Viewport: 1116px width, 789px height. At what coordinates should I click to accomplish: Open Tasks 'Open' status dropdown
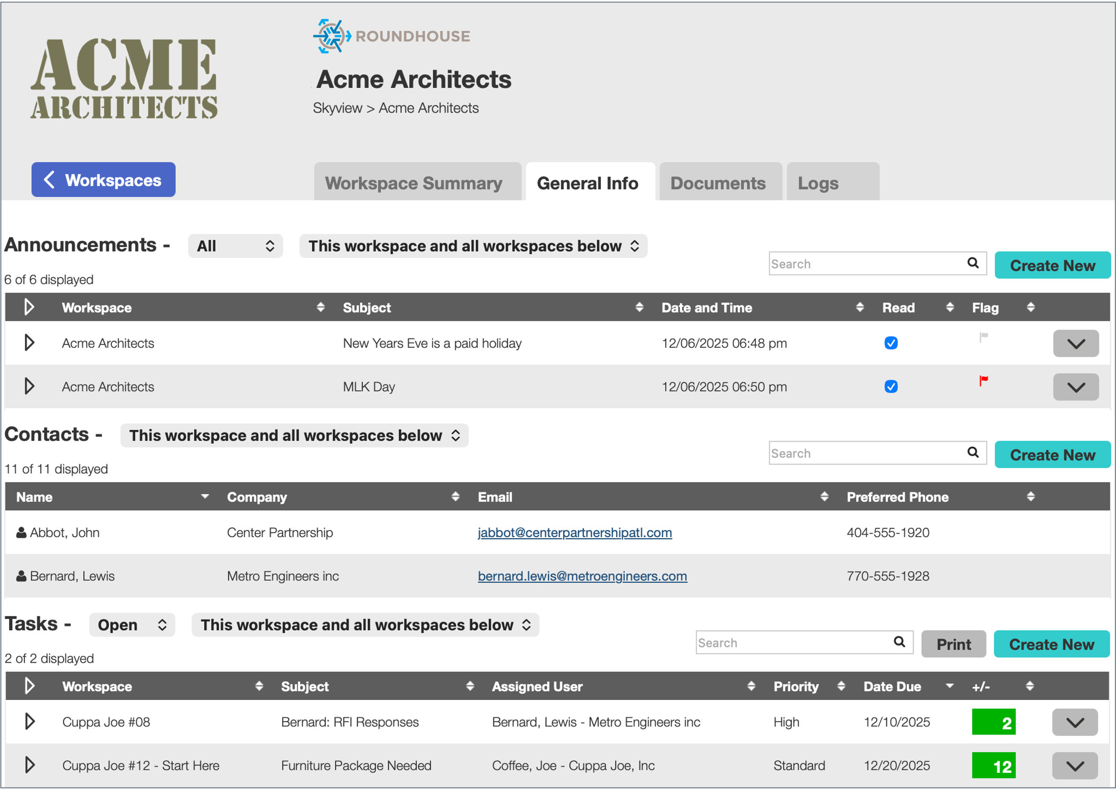pyautogui.click(x=132, y=625)
